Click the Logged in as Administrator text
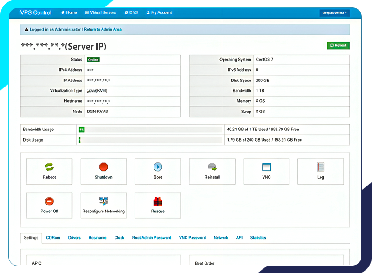The image size is (372, 273). pos(55,29)
